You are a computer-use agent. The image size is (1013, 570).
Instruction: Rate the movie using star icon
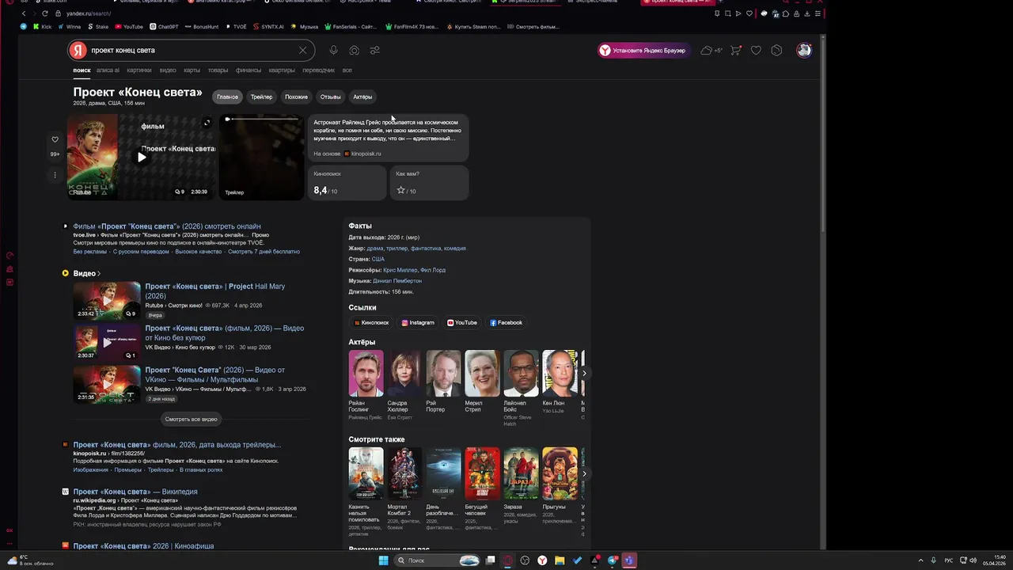click(x=401, y=190)
